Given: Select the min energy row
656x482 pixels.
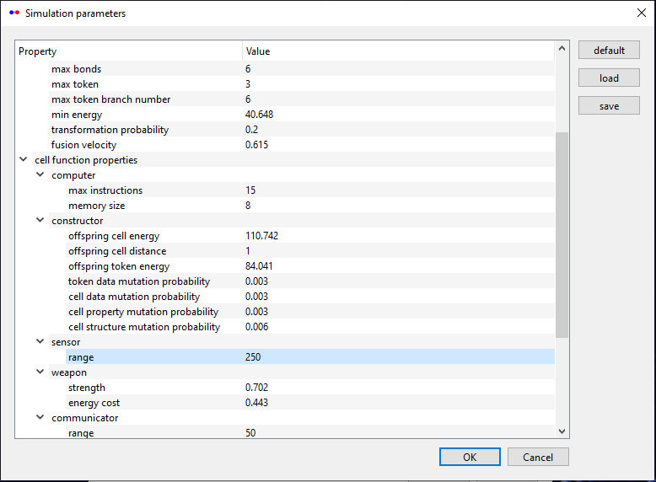Looking at the screenshot, I should 77,115.
